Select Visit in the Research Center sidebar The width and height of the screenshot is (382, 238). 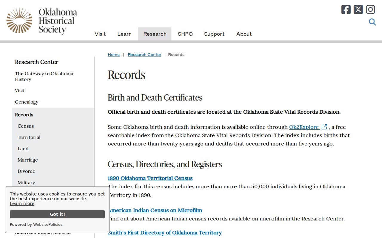click(20, 90)
